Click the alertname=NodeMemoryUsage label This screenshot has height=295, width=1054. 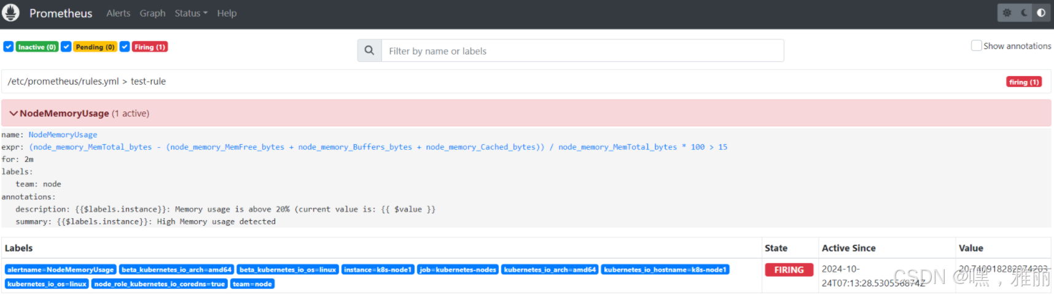(x=60, y=269)
